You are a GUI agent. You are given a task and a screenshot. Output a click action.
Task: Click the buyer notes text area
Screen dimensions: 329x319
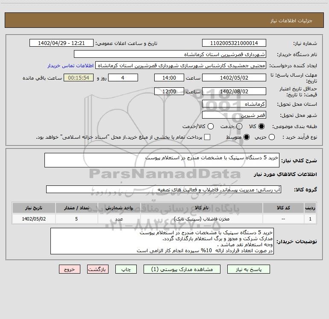click(x=162, y=241)
